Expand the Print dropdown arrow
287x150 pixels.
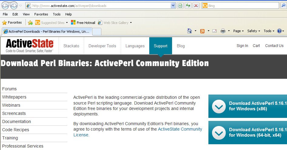coord(229,31)
